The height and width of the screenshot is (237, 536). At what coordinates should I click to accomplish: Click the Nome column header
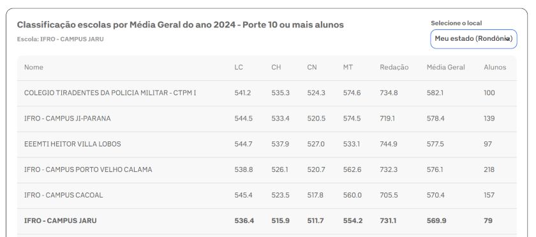coord(33,68)
